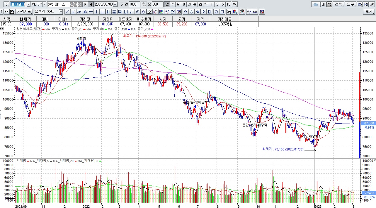This screenshot has height=208, width=376.
Task: Toggle the 년 (yearly) period button
Action: click(x=189, y=4)
